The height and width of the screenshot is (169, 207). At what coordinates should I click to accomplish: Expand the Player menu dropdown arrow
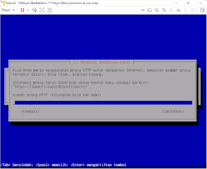(x=13, y=10)
